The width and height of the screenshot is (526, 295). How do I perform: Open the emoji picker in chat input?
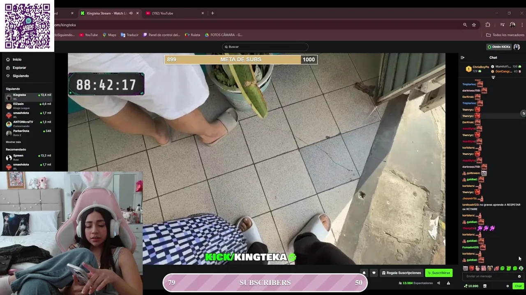(x=519, y=276)
